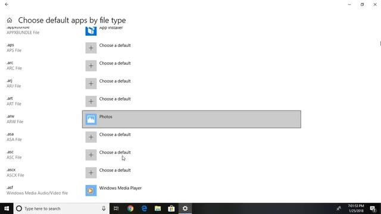The width and height of the screenshot is (381, 214).
Task: Open Microsoft Store from the taskbar
Action: tap(171, 209)
